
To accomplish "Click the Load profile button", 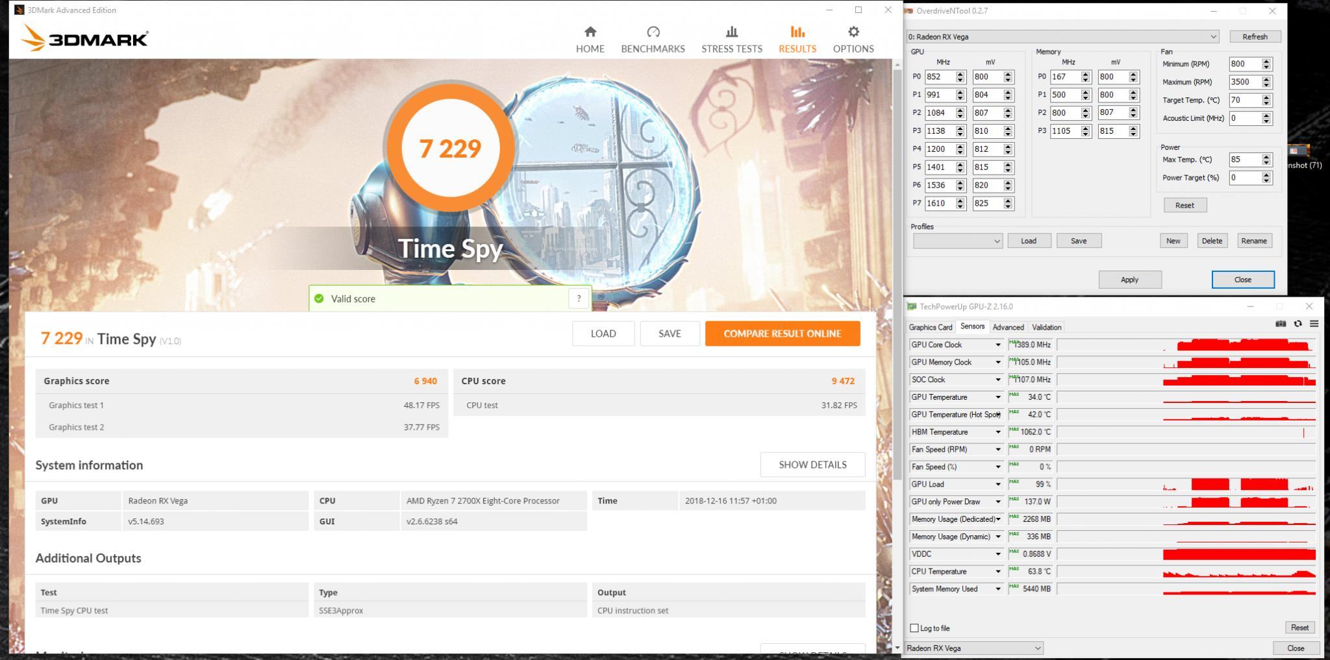I will pyautogui.click(x=1029, y=241).
